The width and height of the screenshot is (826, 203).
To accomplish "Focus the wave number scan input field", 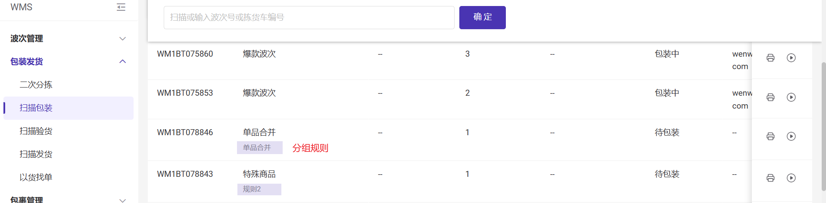I will click(309, 18).
